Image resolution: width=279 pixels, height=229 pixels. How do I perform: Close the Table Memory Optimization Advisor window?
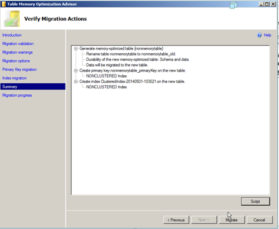click(273, 4)
